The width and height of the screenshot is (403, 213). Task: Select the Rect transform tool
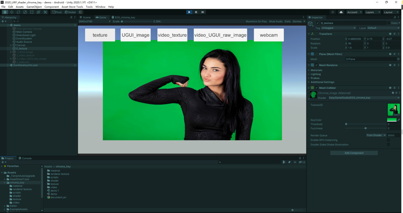pos(32,12)
